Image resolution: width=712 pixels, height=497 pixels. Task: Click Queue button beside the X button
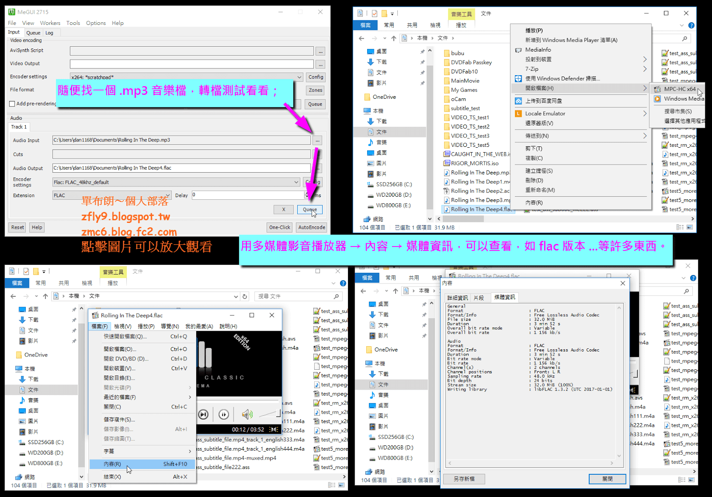tap(310, 210)
